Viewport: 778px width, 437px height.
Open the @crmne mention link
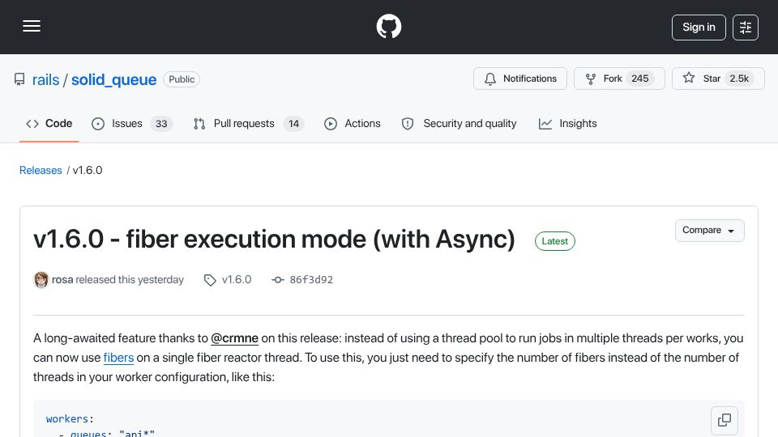click(235, 338)
